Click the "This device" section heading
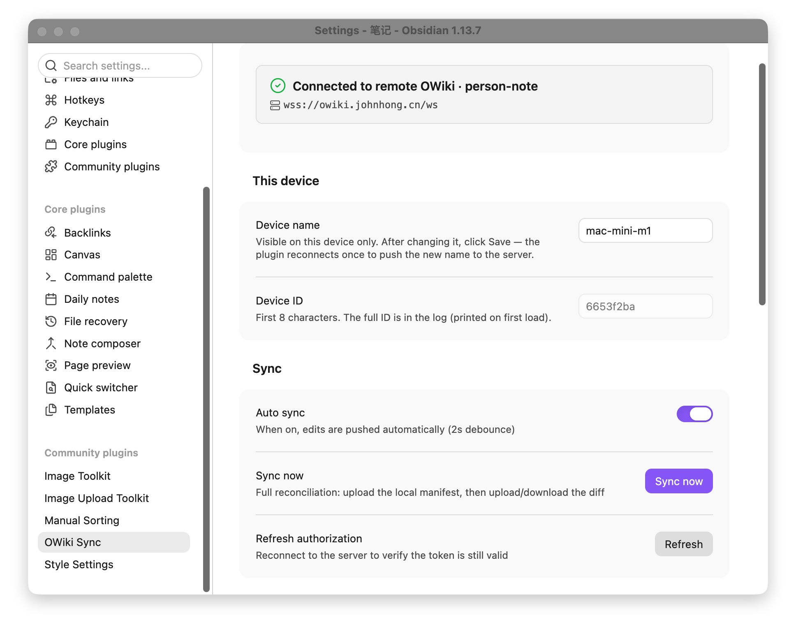796x632 pixels. [286, 181]
